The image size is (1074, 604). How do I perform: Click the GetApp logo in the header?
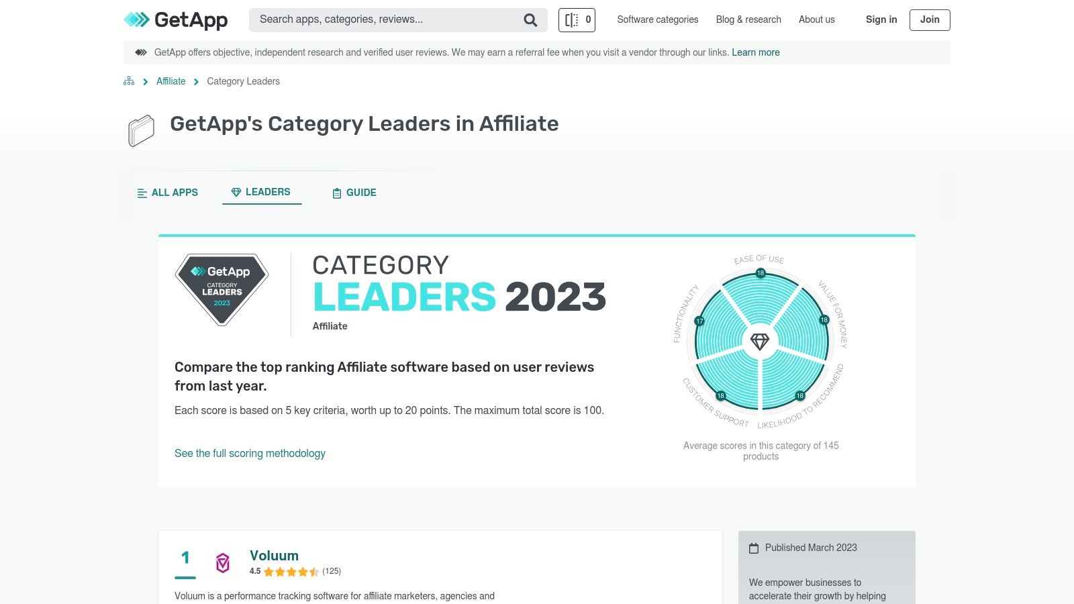pyautogui.click(x=175, y=19)
